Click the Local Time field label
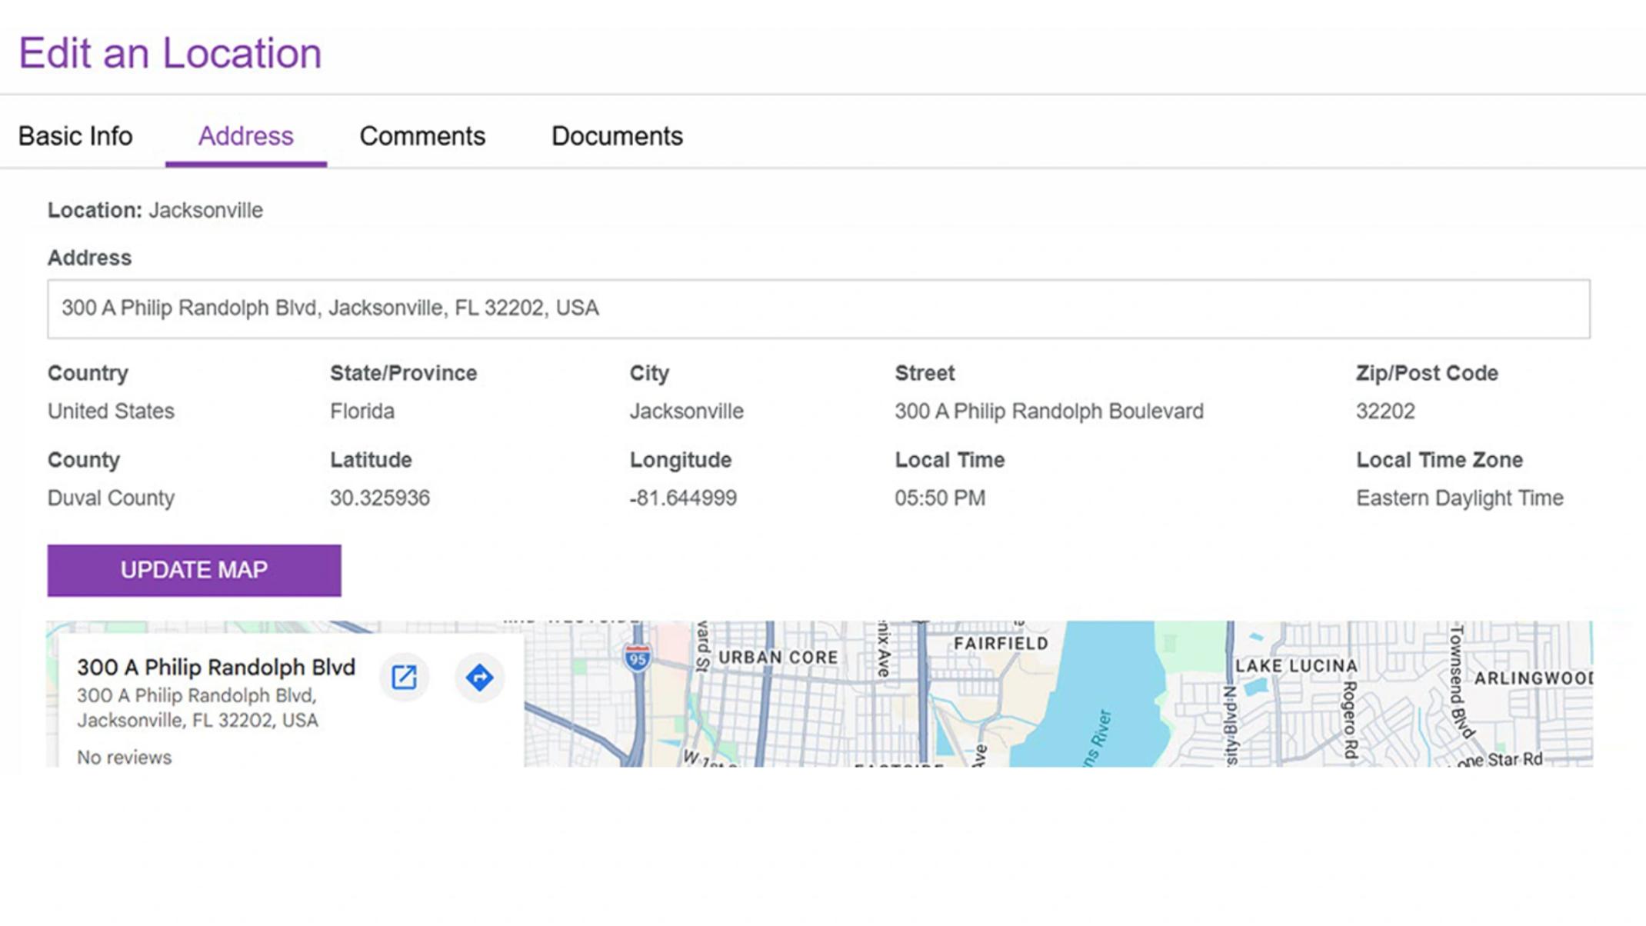The image size is (1646, 926). [x=950, y=460]
